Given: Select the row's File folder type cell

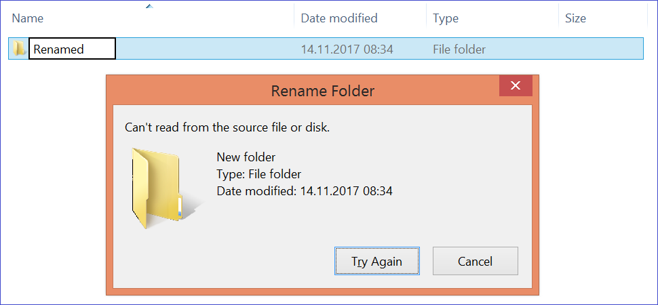Looking at the screenshot, I should [459, 49].
